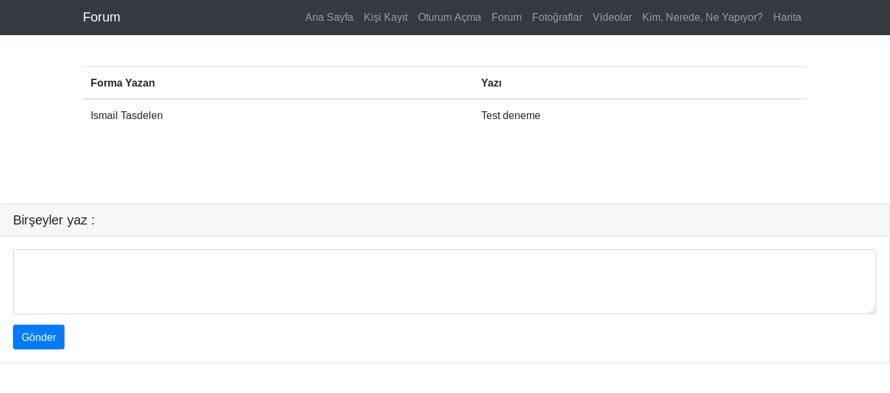Click the Yazı column header
Screen dimensions: 890x393
(x=491, y=83)
